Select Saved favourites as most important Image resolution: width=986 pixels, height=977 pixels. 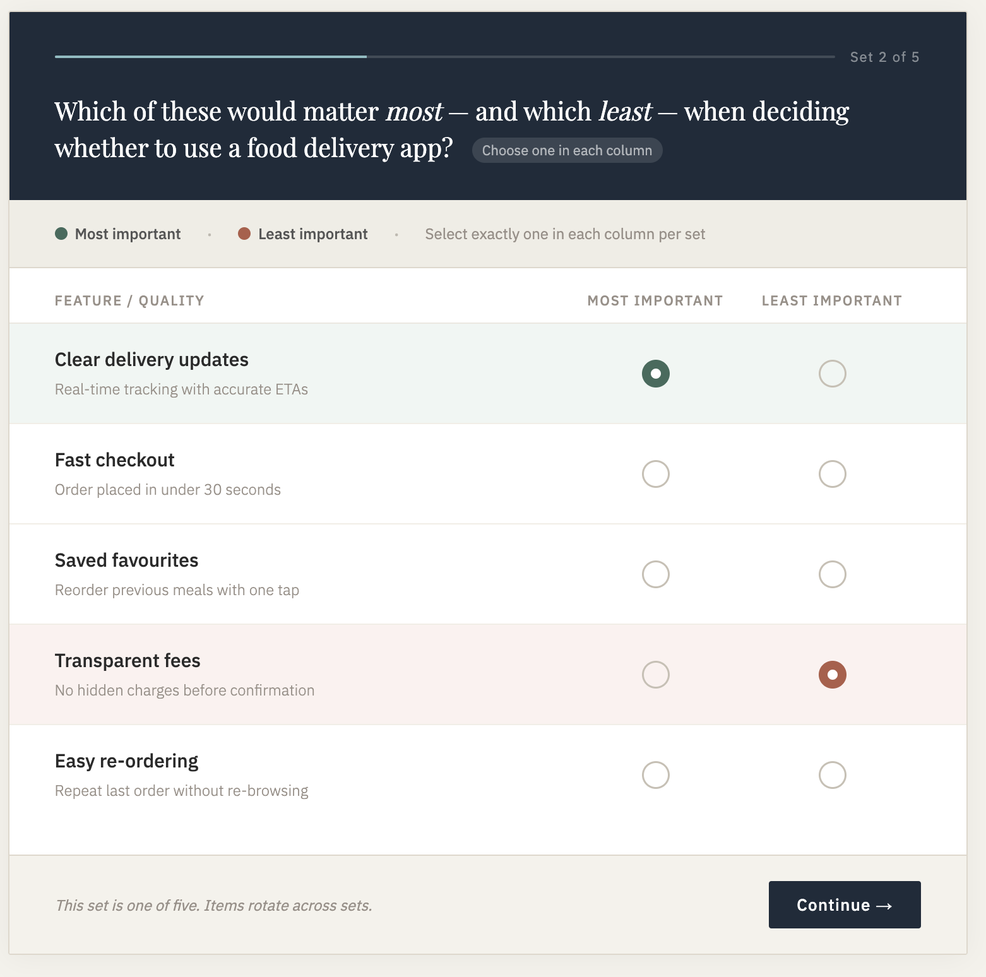655,574
